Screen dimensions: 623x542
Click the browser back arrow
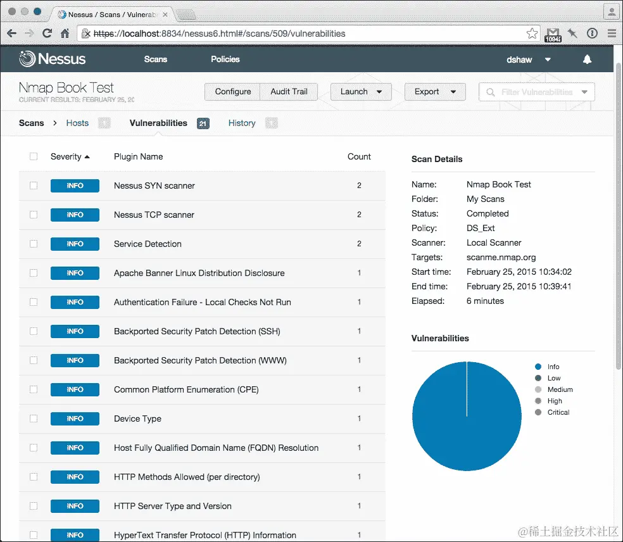(11, 34)
